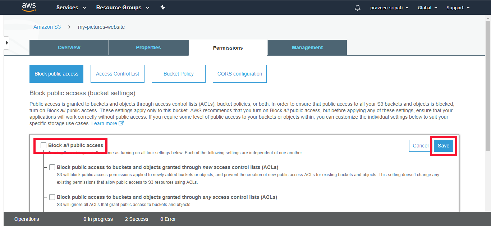Click the external link icon beside Learn more
This screenshot has width=491, height=228.
coord(121,123)
